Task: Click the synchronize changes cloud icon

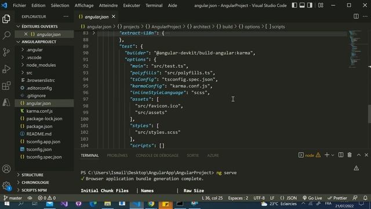Action: coord(30,198)
